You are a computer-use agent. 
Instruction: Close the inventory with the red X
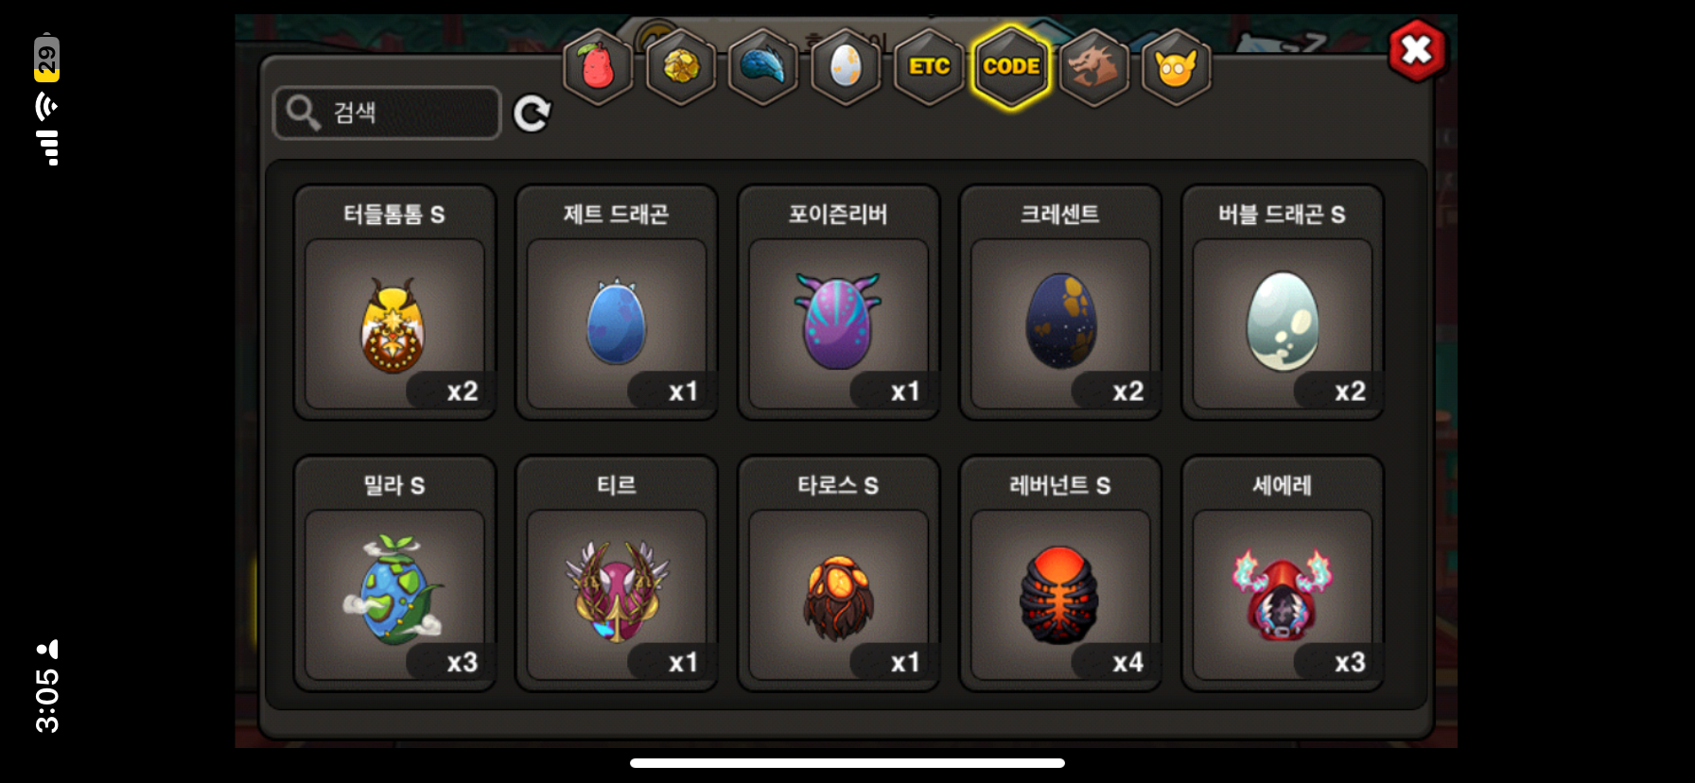click(x=1417, y=49)
